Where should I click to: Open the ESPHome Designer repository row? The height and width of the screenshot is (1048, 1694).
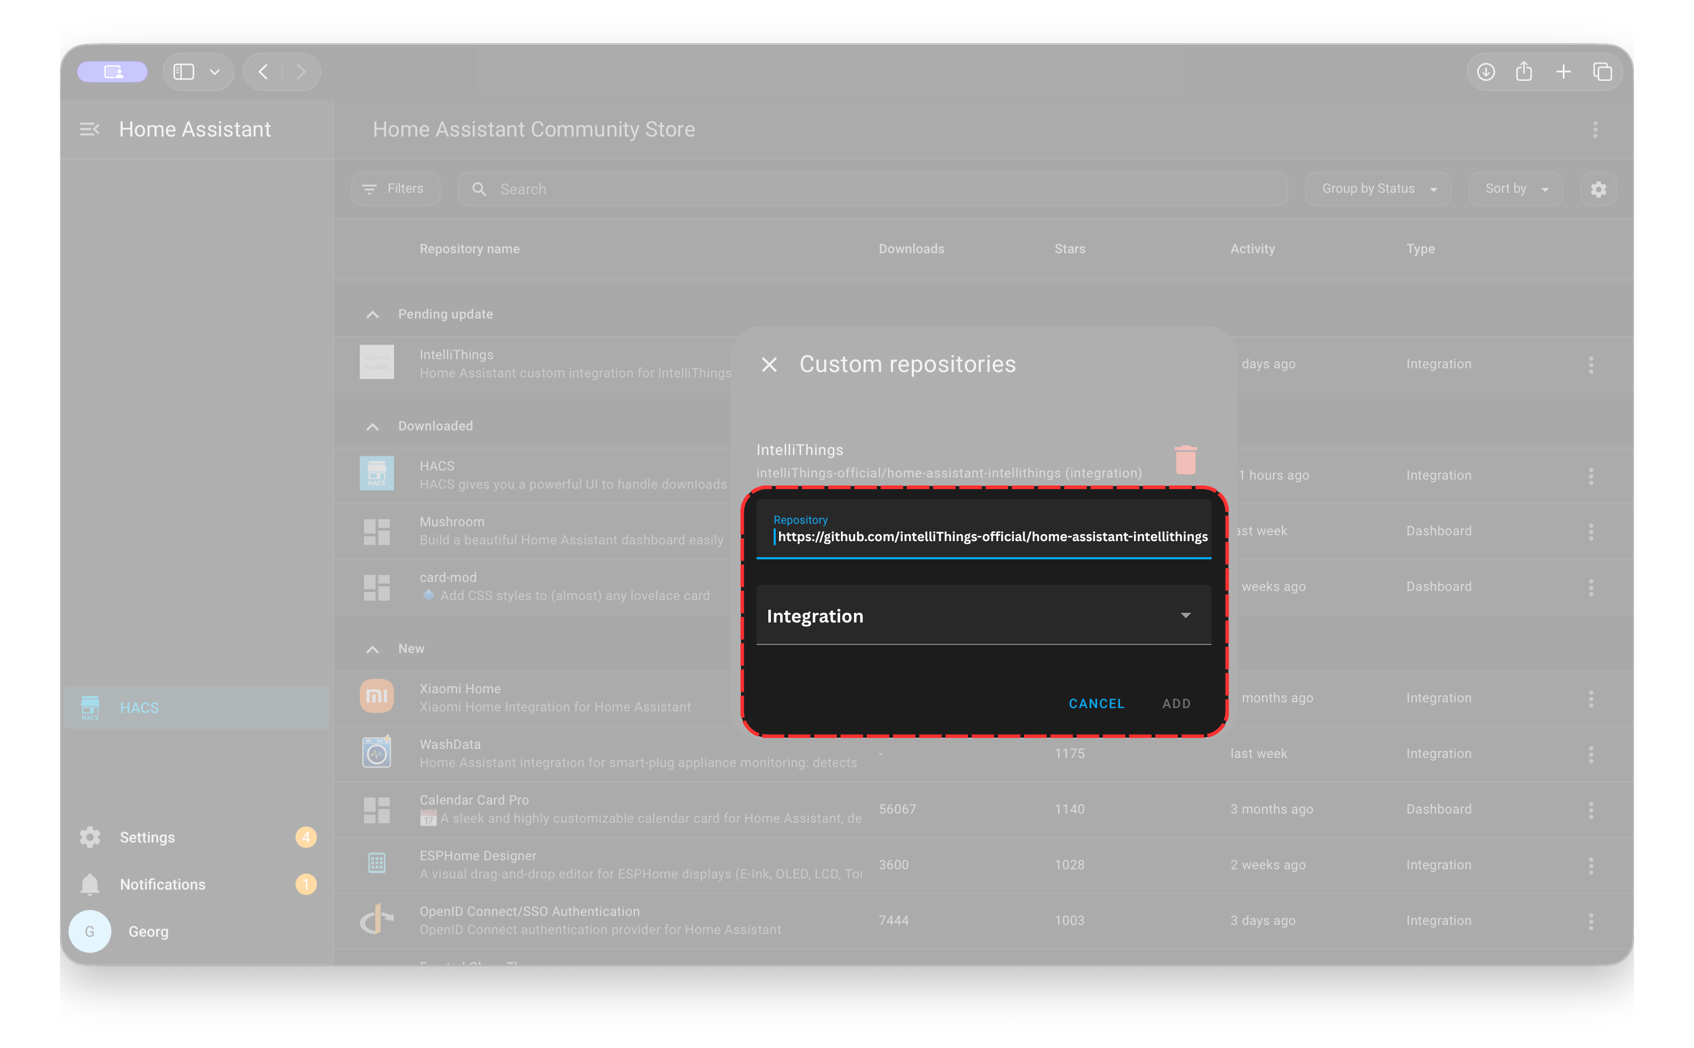pyautogui.click(x=983, y=865)
